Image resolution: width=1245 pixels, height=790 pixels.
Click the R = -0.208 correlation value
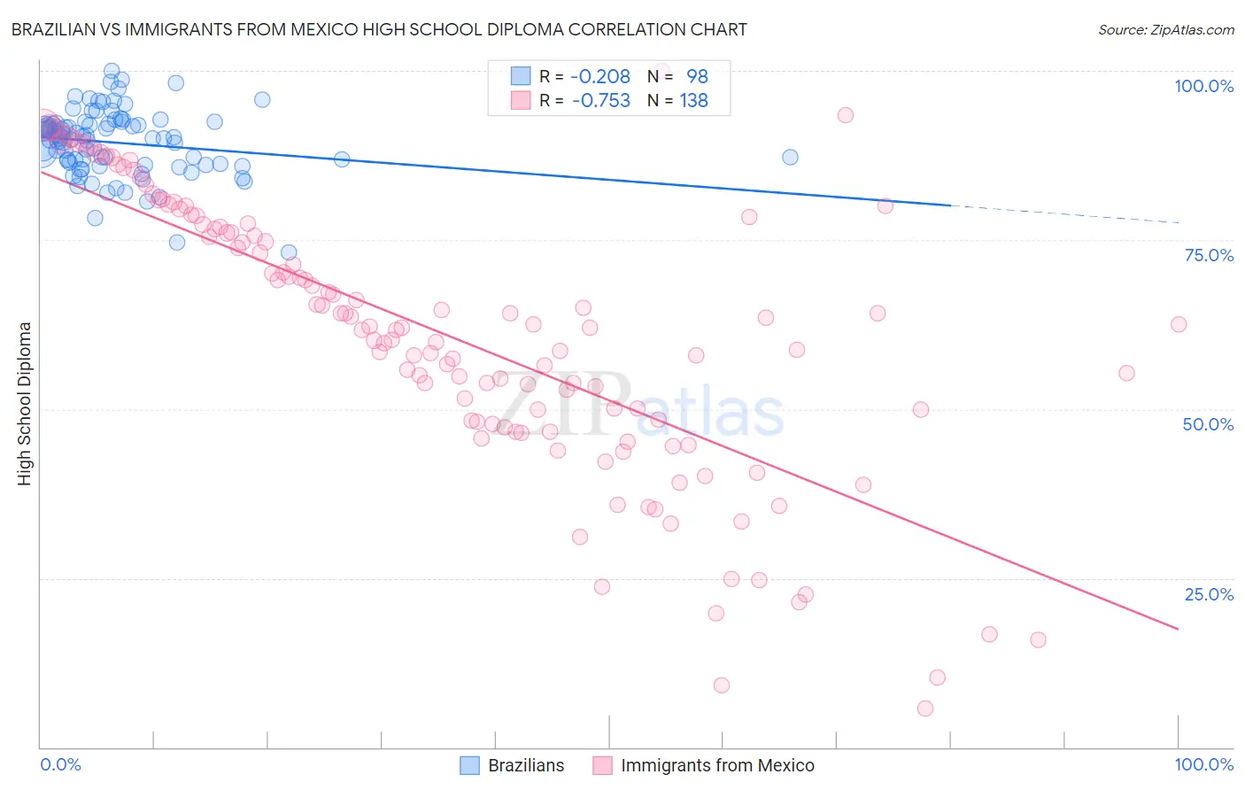tap(585, 76)
